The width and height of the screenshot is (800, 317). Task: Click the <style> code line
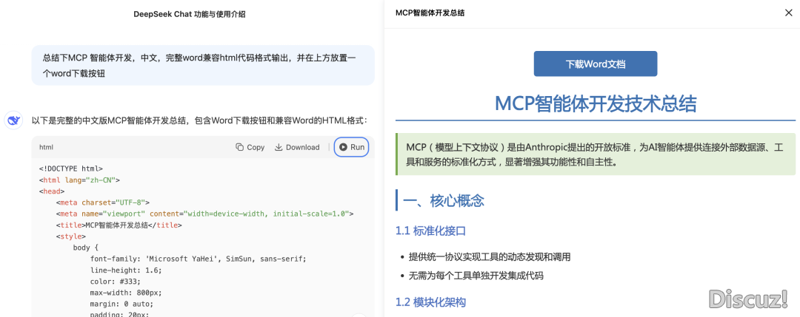pyautogui.click(x=71, y=236)
